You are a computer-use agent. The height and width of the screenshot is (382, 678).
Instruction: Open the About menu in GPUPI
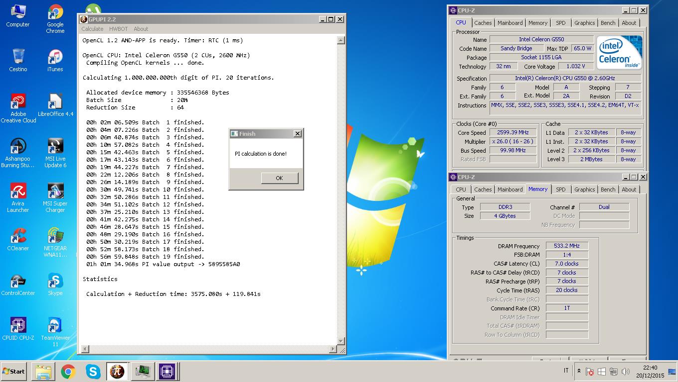coord(141,29)
